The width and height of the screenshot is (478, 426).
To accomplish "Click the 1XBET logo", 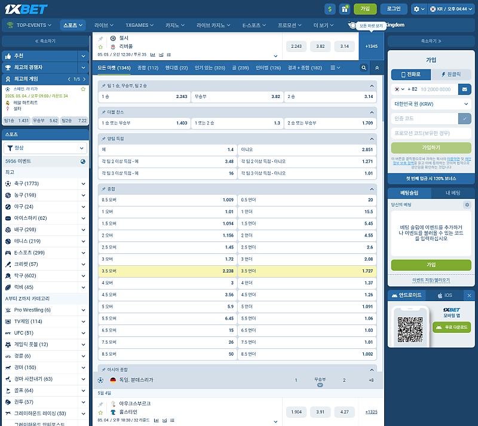I will pyautogui.click(x=25, y=9).
